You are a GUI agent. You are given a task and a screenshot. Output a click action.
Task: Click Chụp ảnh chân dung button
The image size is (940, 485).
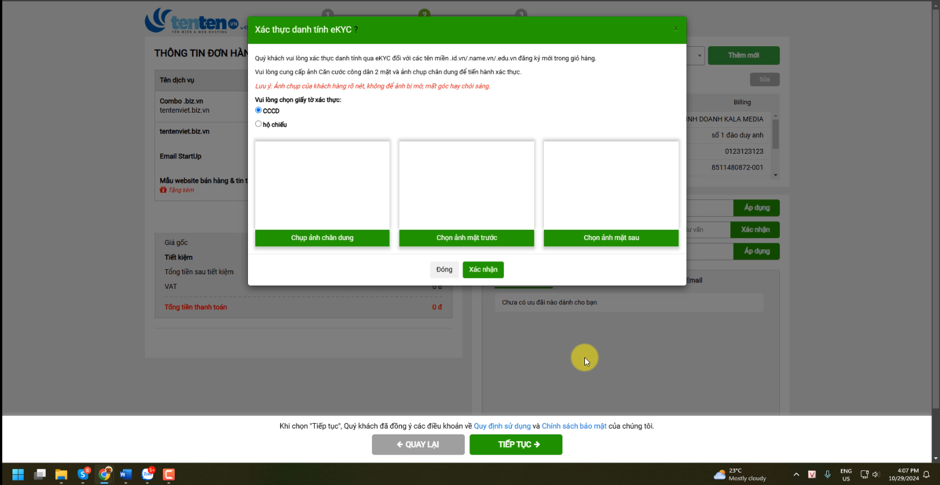click(322, 238)
